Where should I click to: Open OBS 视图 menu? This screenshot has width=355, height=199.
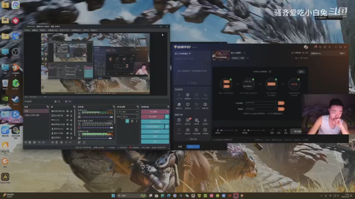pyautogui.click(x=43, y=30)
